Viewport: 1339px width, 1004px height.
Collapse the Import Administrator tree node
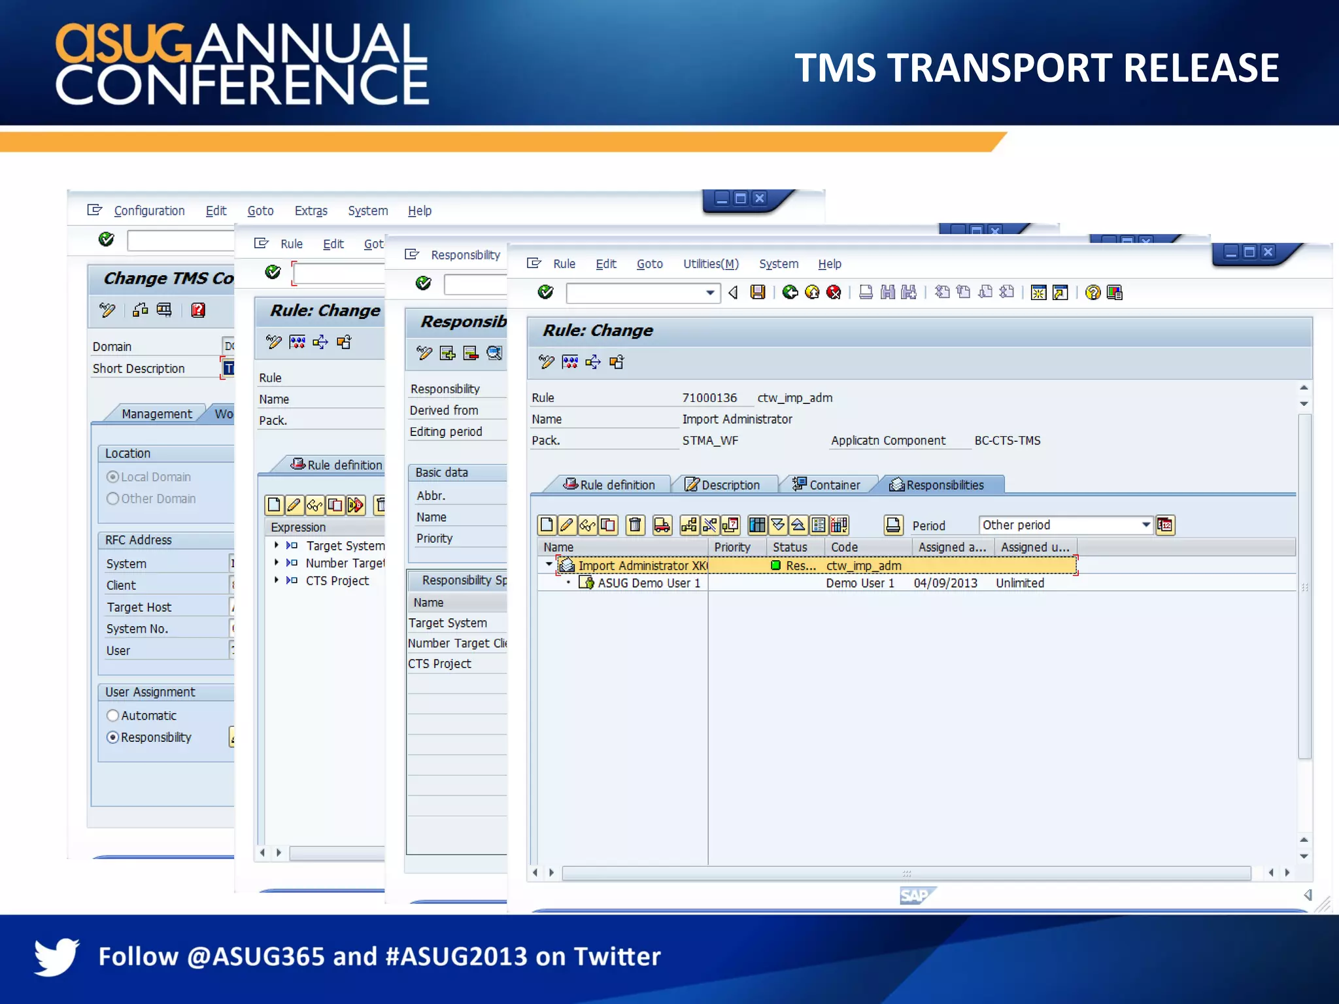coord(549,563)
